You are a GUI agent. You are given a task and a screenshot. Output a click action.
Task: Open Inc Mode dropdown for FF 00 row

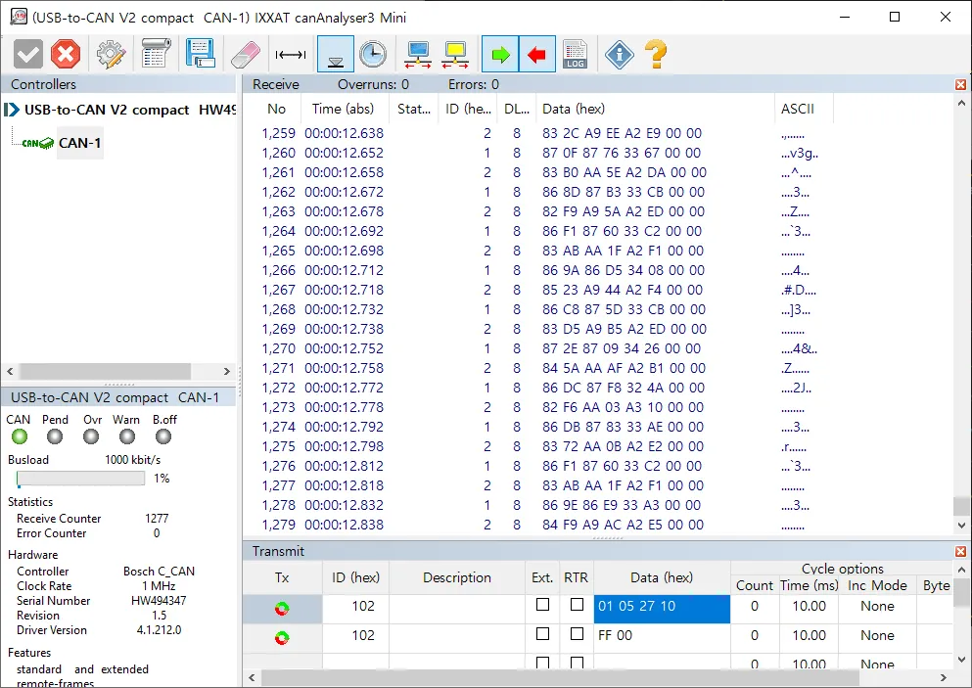tap(877, 636)
